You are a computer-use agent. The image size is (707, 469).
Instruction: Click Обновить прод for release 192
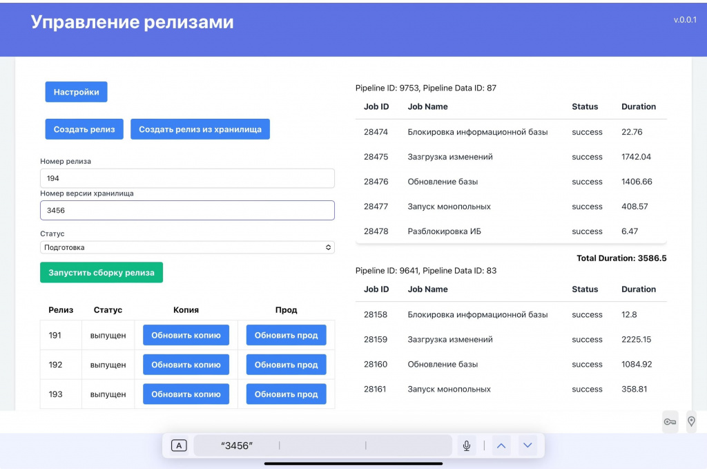pos(286,364)
